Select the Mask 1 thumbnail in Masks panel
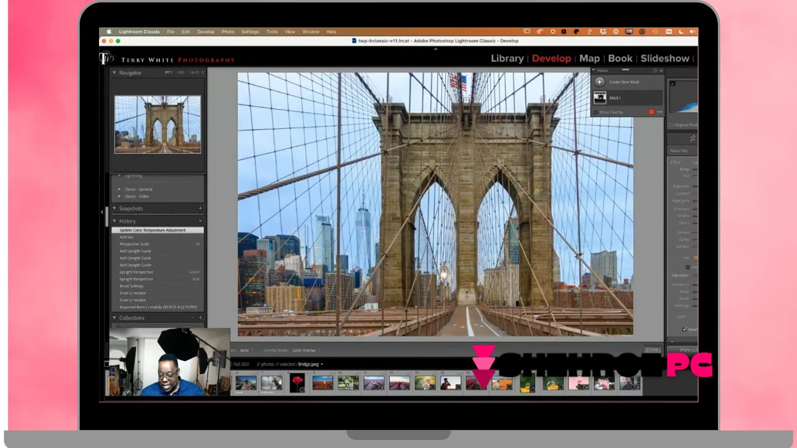 point(600,98)
